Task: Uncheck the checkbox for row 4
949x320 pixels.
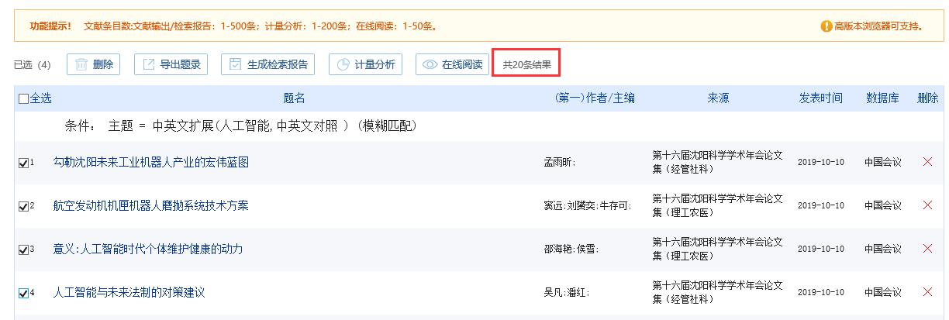Action: [x=23, y=293]
